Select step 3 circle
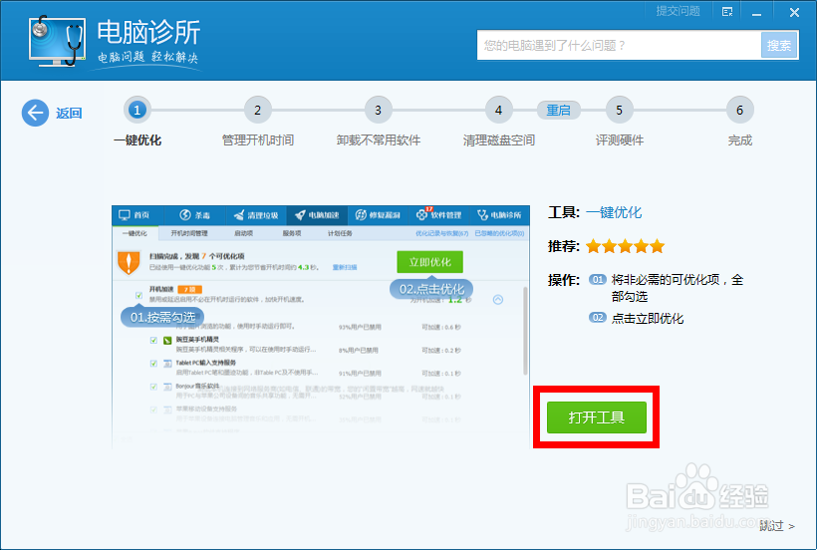Viewport: 817px width, 550px height. 378,110
